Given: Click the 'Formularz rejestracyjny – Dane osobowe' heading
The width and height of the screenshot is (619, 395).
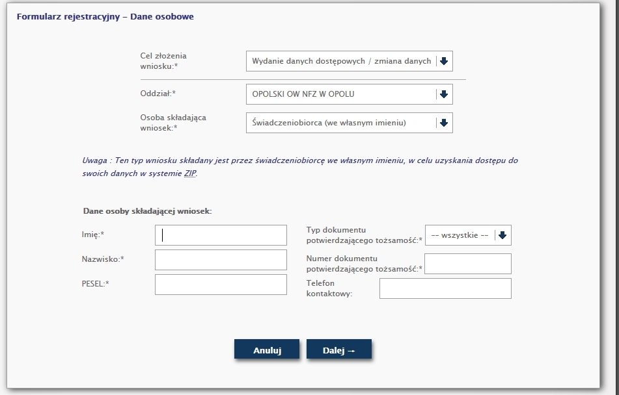Looking at the screenshot, I should click(105, 17).
